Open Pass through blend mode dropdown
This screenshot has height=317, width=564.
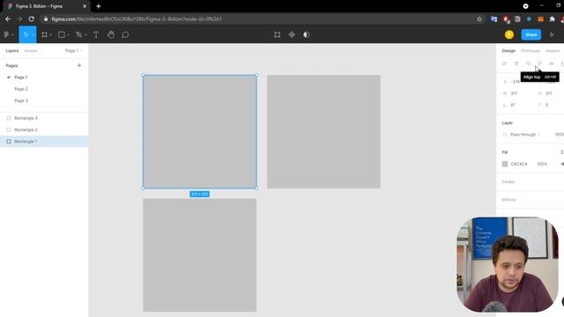point(525,135)
